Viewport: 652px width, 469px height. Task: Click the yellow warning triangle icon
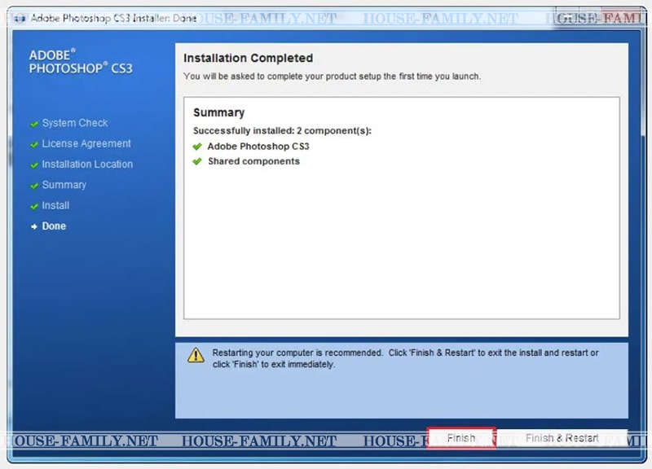tap(196, 356)
